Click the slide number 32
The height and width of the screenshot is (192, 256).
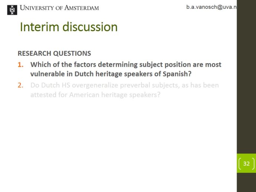pyautogui.click(x=246, y=163)
